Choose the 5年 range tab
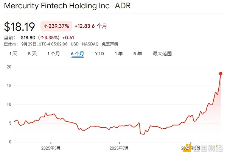This screenshot has height=156, width=227. (137, 54)
